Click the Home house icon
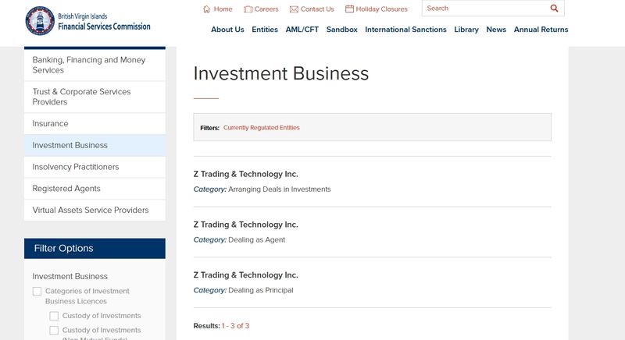This screenshot has width=625, height=340. click(x=206, y=9)
